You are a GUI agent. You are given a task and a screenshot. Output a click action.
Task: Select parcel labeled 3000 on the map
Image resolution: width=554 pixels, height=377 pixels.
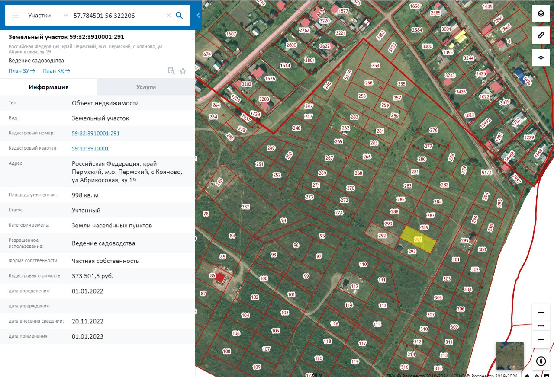tap(427, 46)
